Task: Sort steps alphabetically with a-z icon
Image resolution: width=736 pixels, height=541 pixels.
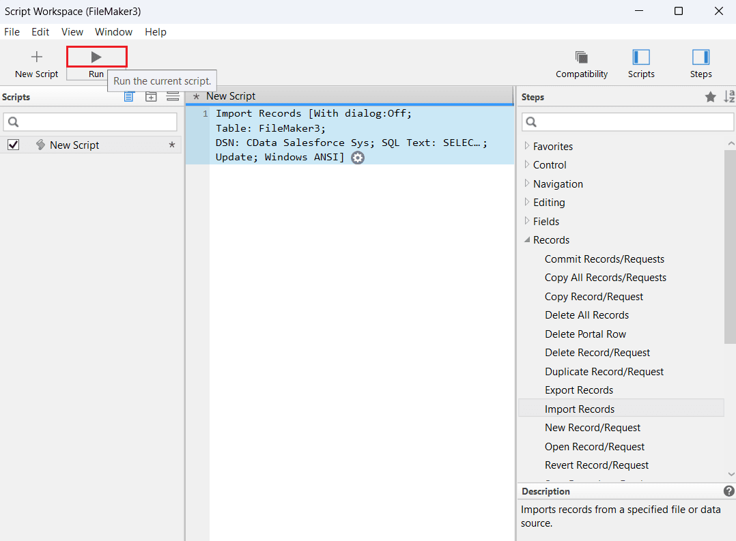Action: [x=728, y=97]
